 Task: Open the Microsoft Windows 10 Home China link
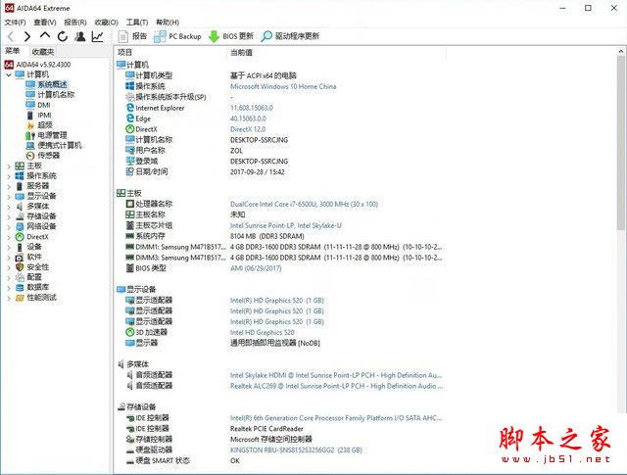coord(283,87)
